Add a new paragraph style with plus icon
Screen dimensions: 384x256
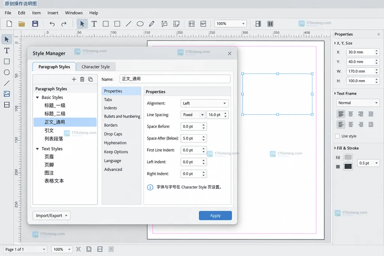[74, 79]
